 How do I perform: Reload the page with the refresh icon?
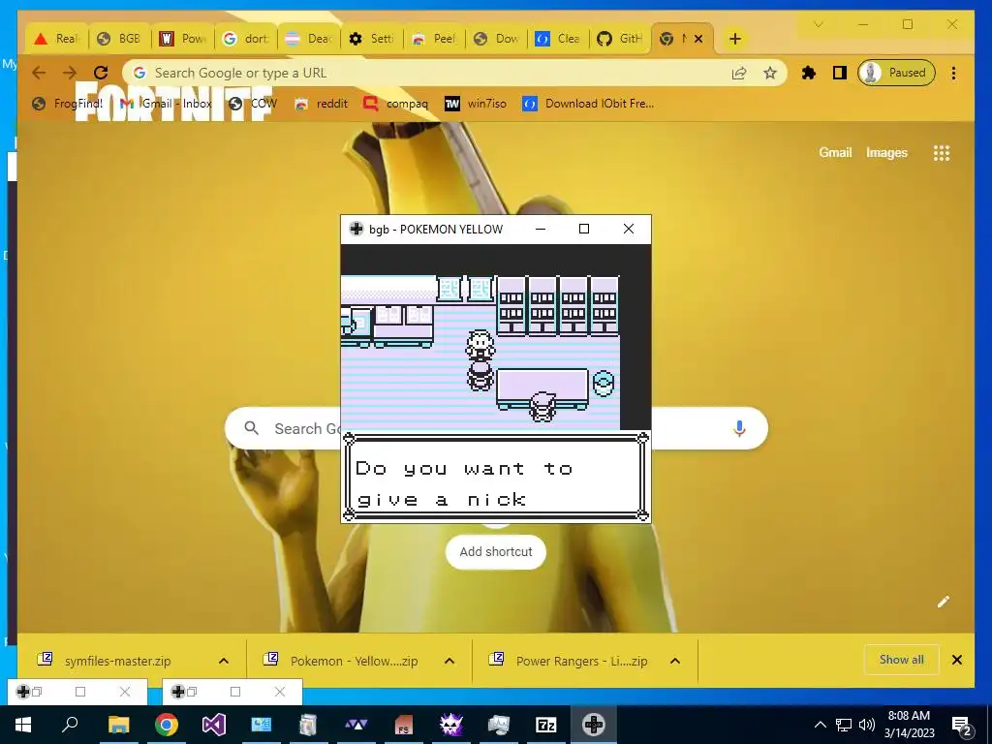point(101,73)
